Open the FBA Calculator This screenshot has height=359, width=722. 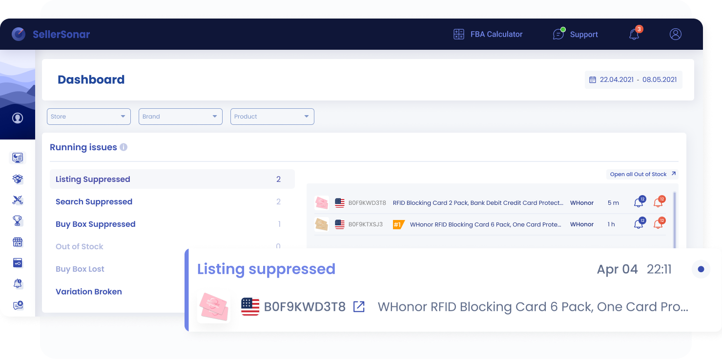point(488,34)
